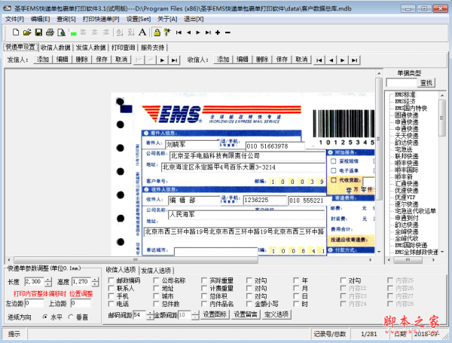The width and height of the screenshot is (452, 343).
Task: Enable the 邮政编码 checkbox
Action: tap(111, 280)
